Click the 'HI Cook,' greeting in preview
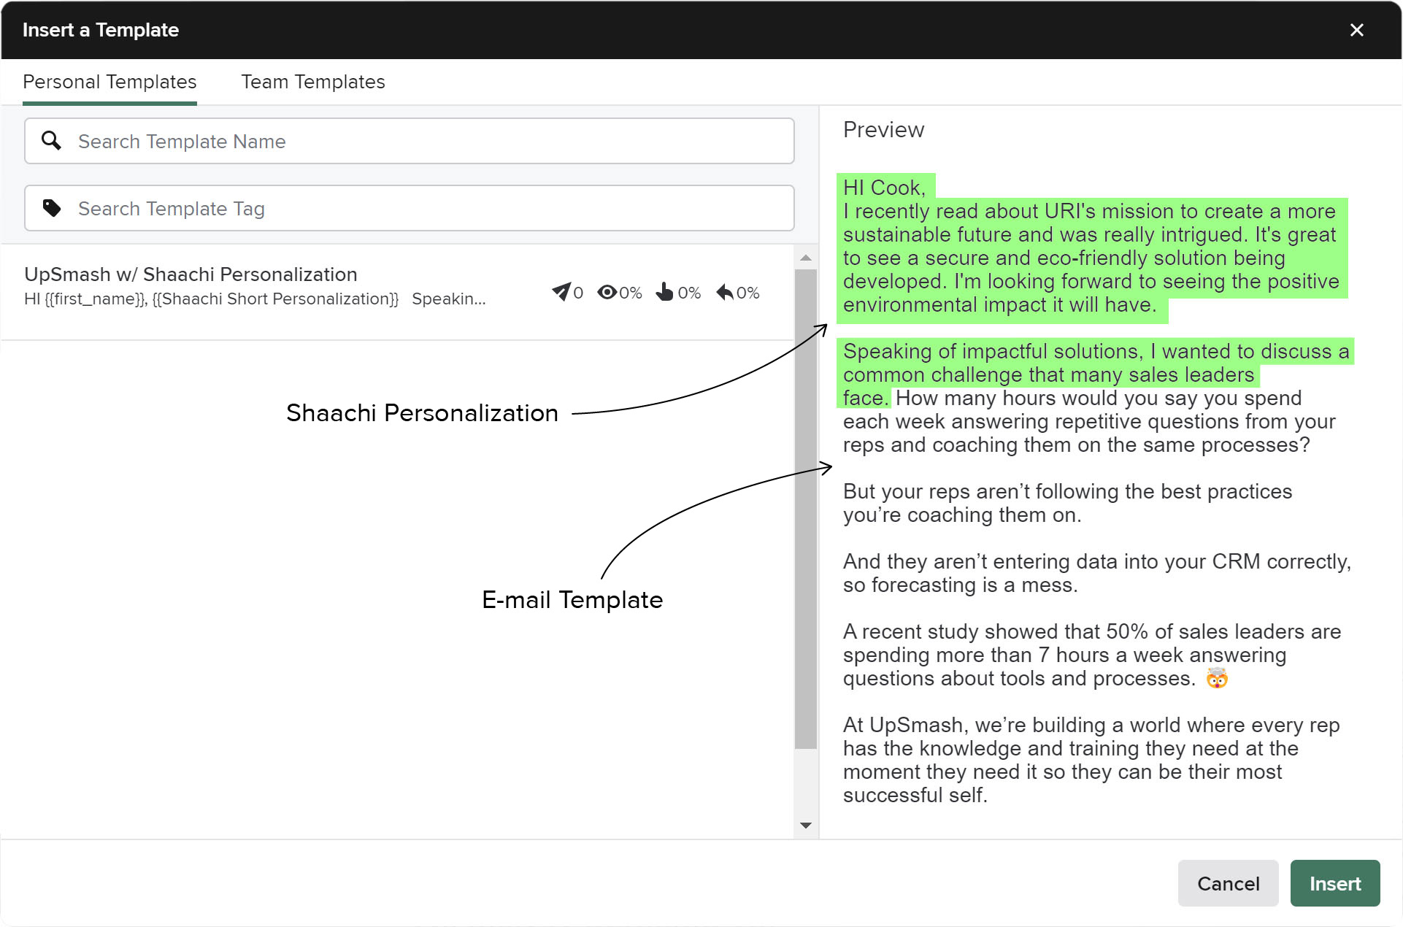The image size is (1403, 927). pos(884,188)
